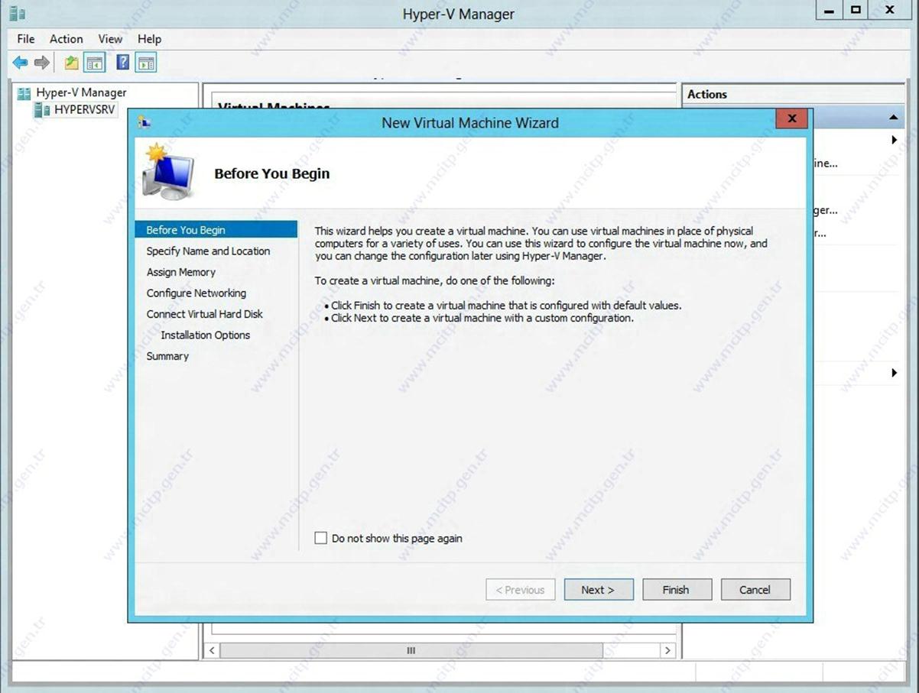
Task: Open the Help menu
Action: (x=150, y=39)
